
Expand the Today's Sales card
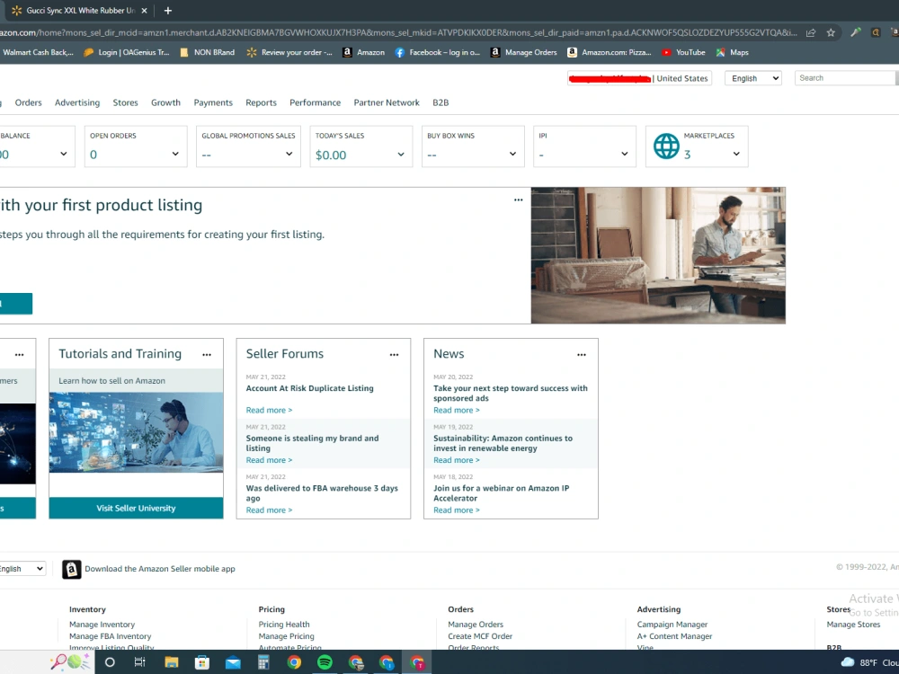coord(401,155)
